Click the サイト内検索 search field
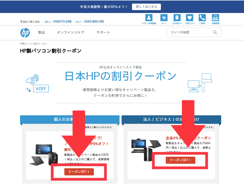This screenshot has width=244, height=190. coord(189,32)
